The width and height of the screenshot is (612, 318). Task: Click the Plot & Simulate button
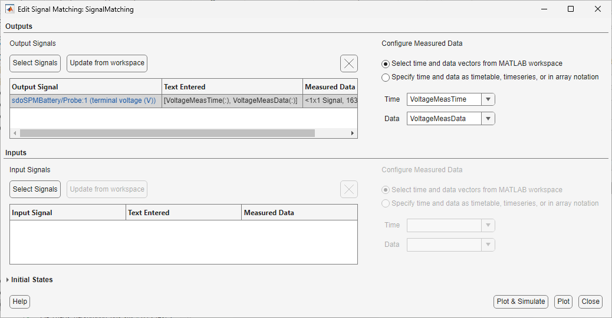[x=521, y=302]
